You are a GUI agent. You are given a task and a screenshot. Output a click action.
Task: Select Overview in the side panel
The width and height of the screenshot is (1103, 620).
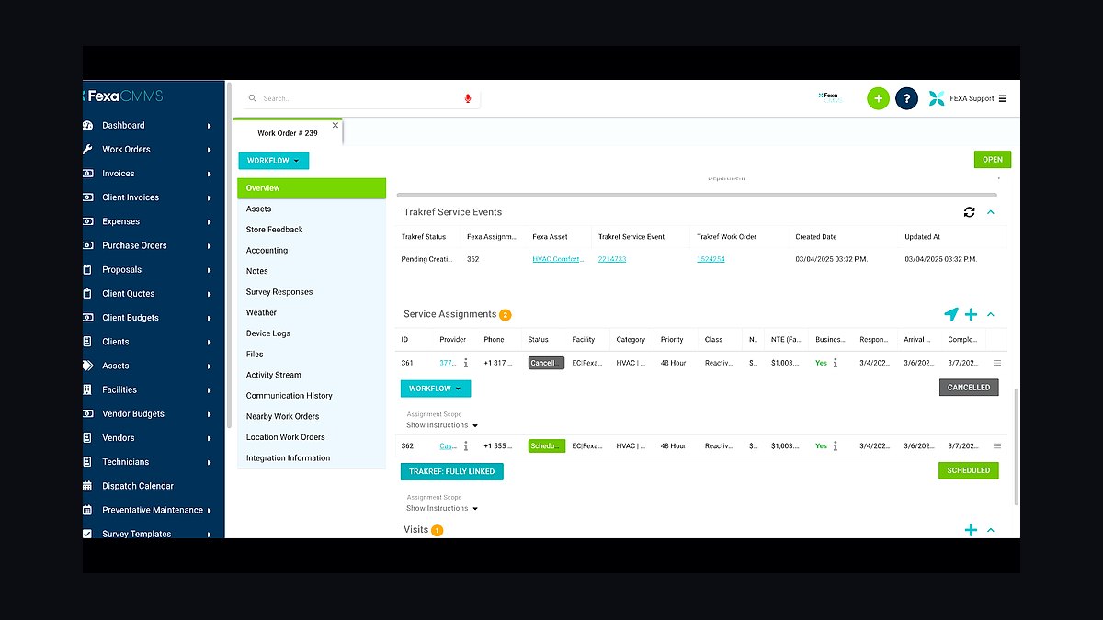click(x=312, y=188)
